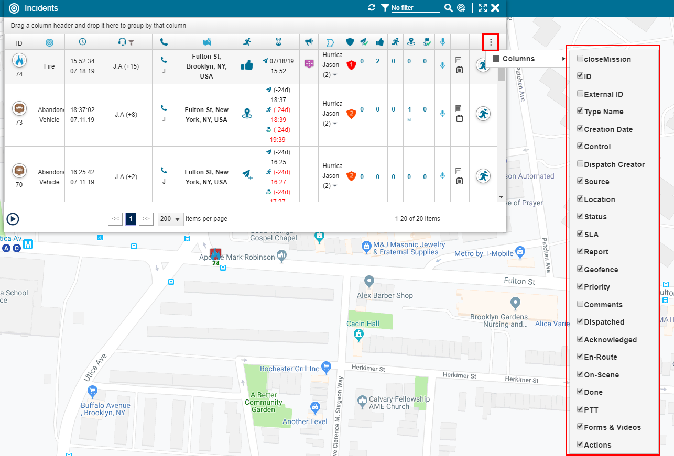Check the External ID column checkbox
This screenshot has height=456, width=674.
coord(580,94)
